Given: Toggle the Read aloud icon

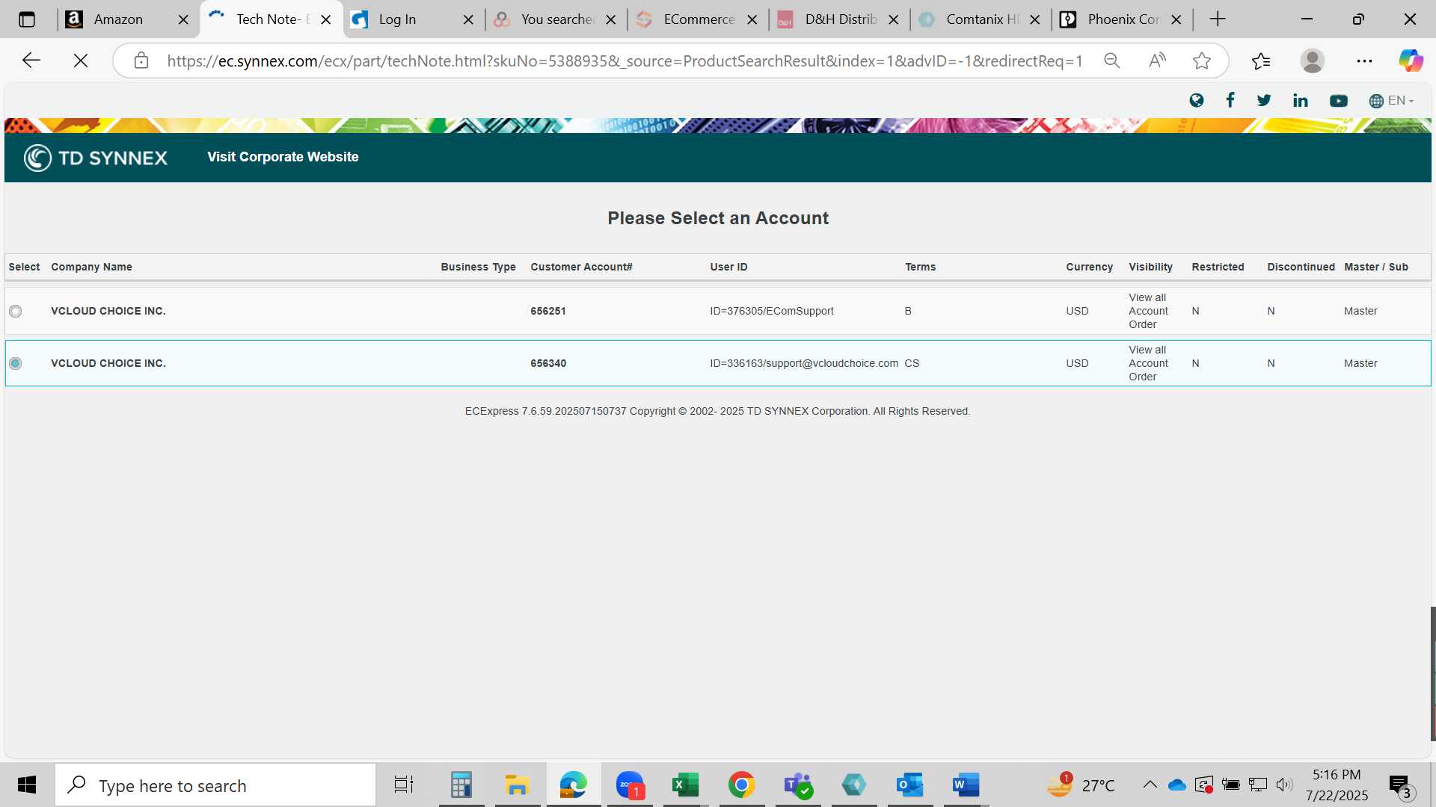Looking at the screenshot, I should click(x=1157, y=61).
